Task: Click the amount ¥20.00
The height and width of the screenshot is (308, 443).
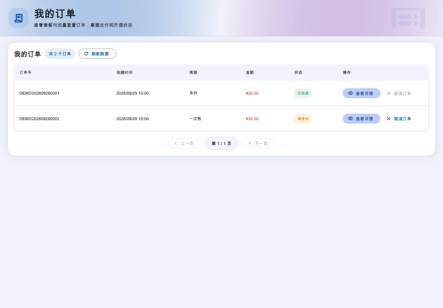Action: click(252, 93)
